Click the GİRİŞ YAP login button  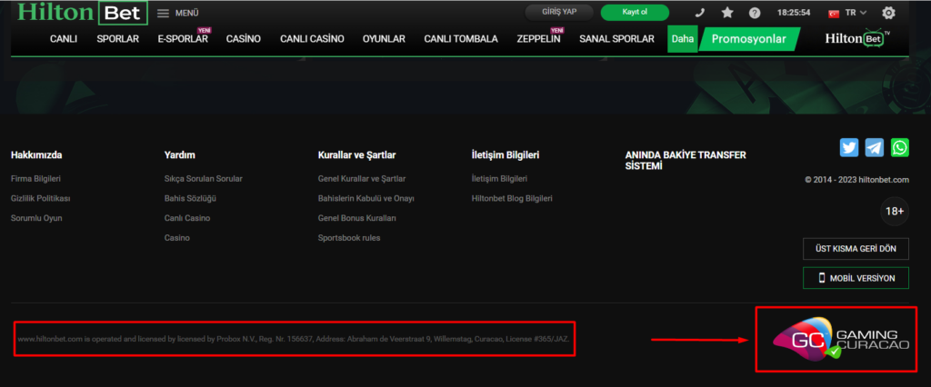pyautogui.click(x=559, y=13)
